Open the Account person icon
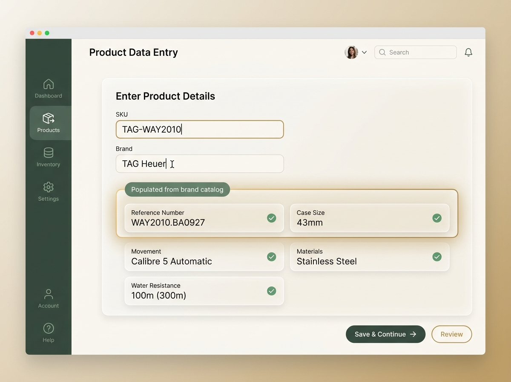The image size is (511, 382). pyautogui.click(x=49, y=294)
